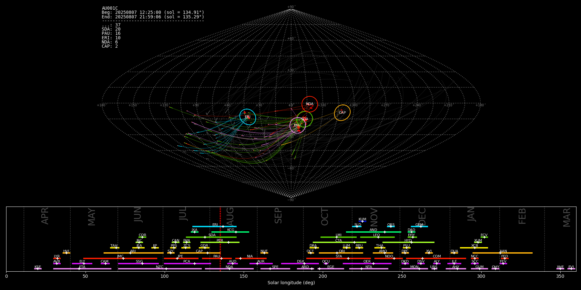
Task: Click the ORI shower label in timeline
Action: pos(342,251)
